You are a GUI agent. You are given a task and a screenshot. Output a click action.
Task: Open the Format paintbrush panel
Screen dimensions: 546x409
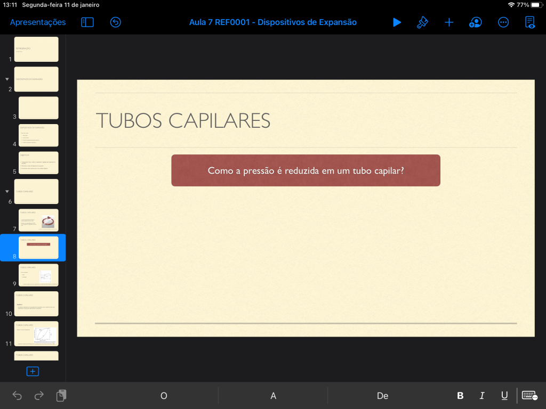pyautogui.click(x=422, y=22)
